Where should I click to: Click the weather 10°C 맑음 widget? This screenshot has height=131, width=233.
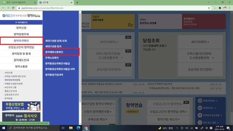click(x=166, y=128)
